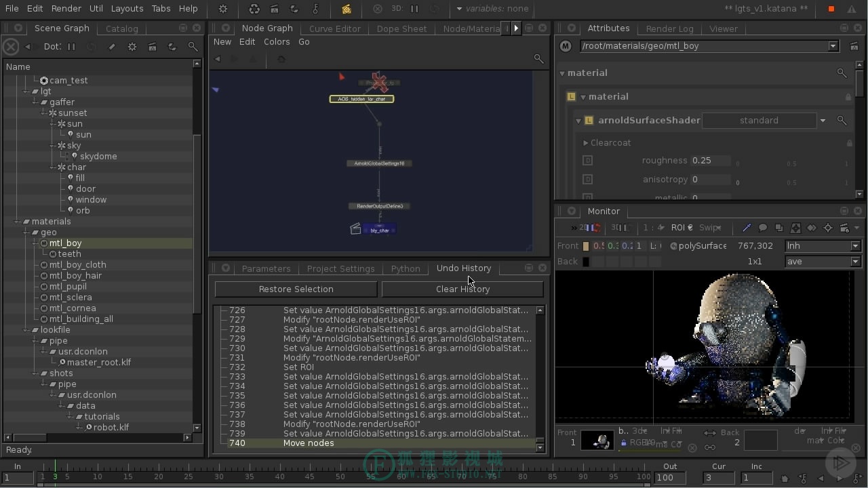Toggle the L badge beside arnoldSurfaceShader
The height and width of the screenshot is (488, 868).
point(589,121)
